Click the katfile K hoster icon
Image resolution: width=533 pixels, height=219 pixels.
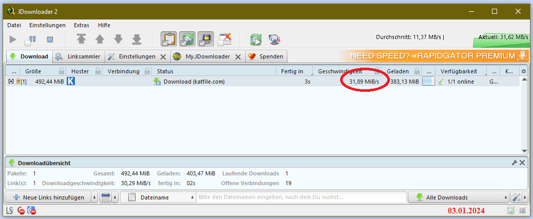71,81
